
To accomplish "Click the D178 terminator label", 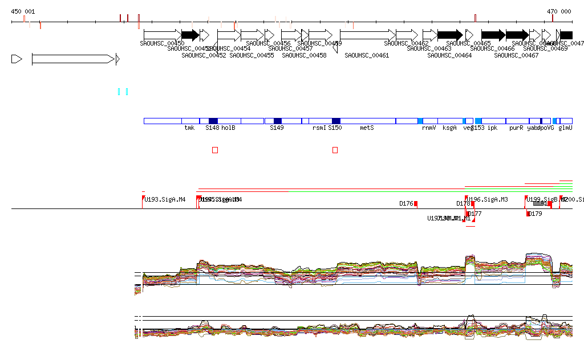I will pyautogui.click(x=463, y=203).
